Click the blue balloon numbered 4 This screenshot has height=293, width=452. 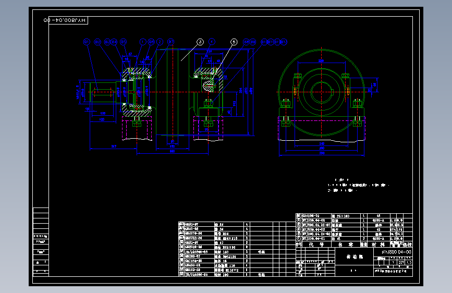click(x=212, y=42)
